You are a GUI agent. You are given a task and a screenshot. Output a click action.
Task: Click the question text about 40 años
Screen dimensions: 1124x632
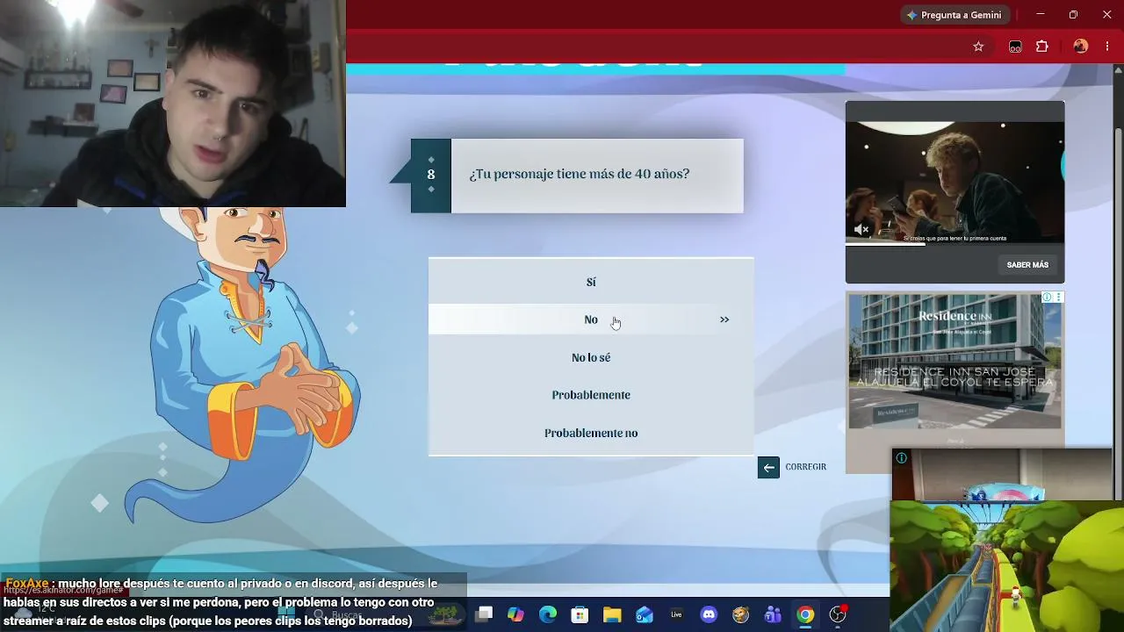[580, 174]
